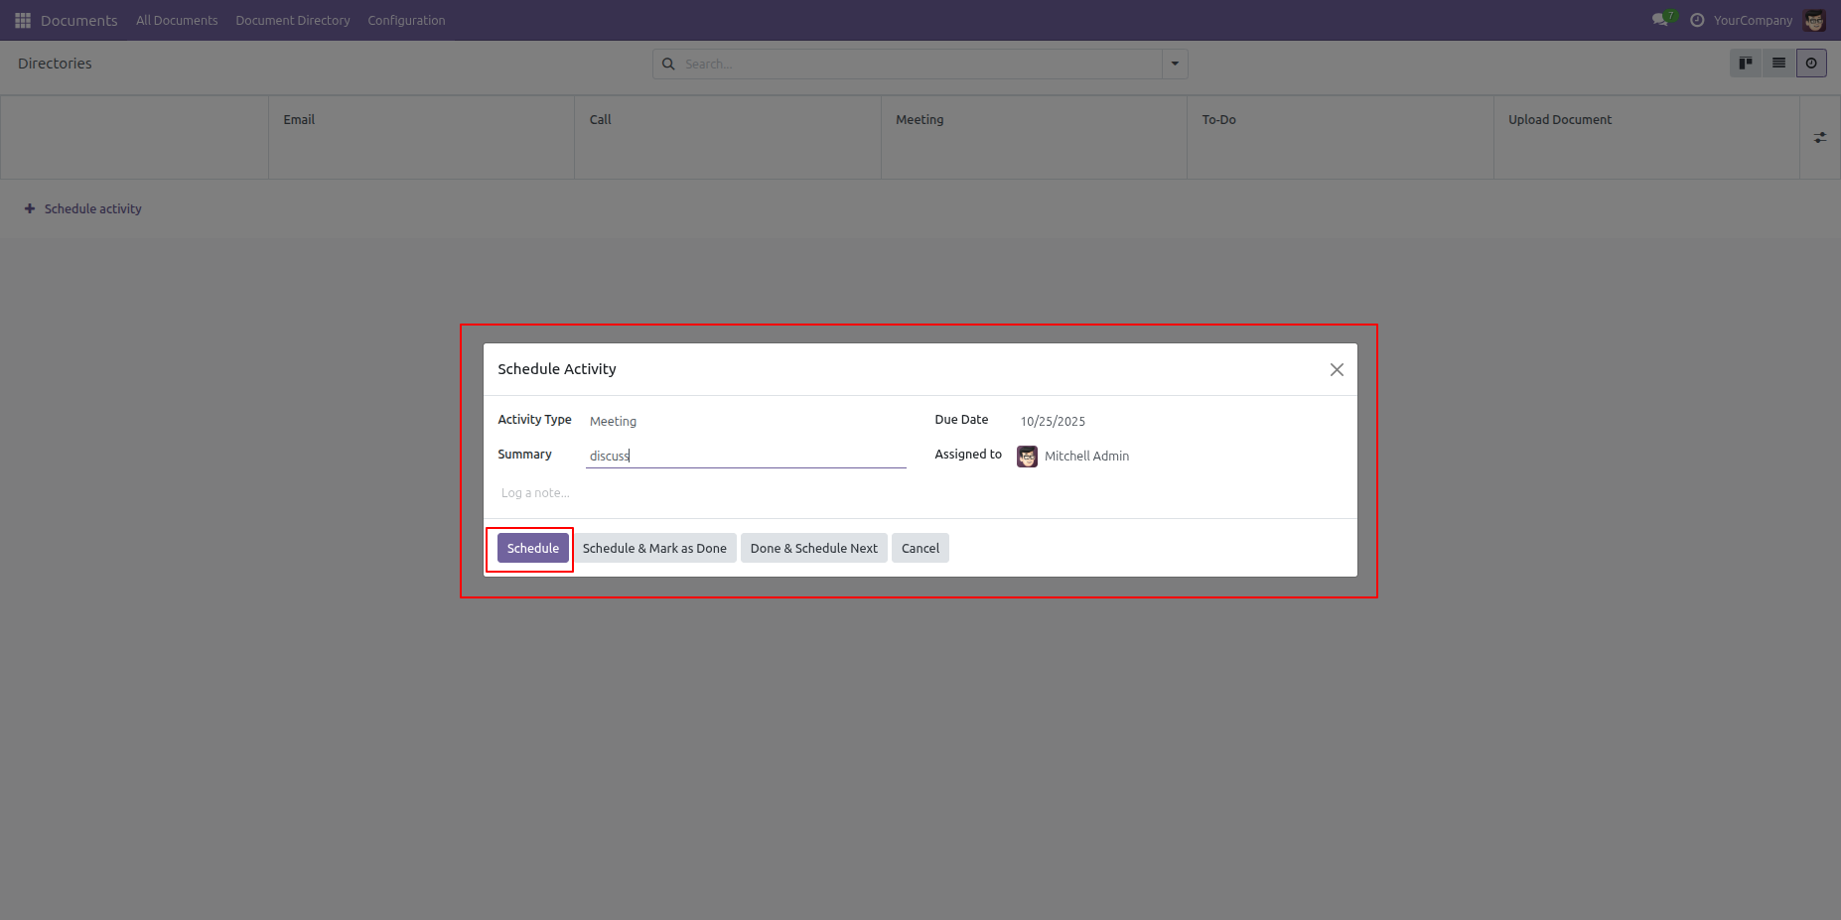Open the Assigned to Mitchell Admin selector

[1172, 457]
